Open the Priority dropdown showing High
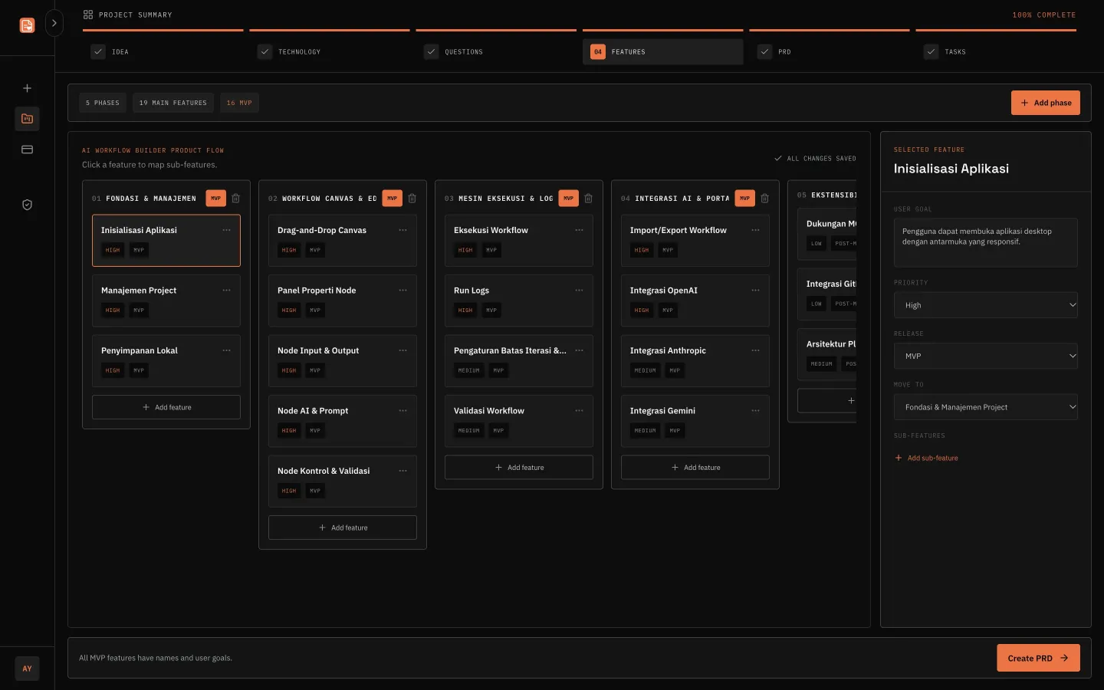The height and width of the screenshot is (690, 1104). pyautogui.click(x=985, y=305)
